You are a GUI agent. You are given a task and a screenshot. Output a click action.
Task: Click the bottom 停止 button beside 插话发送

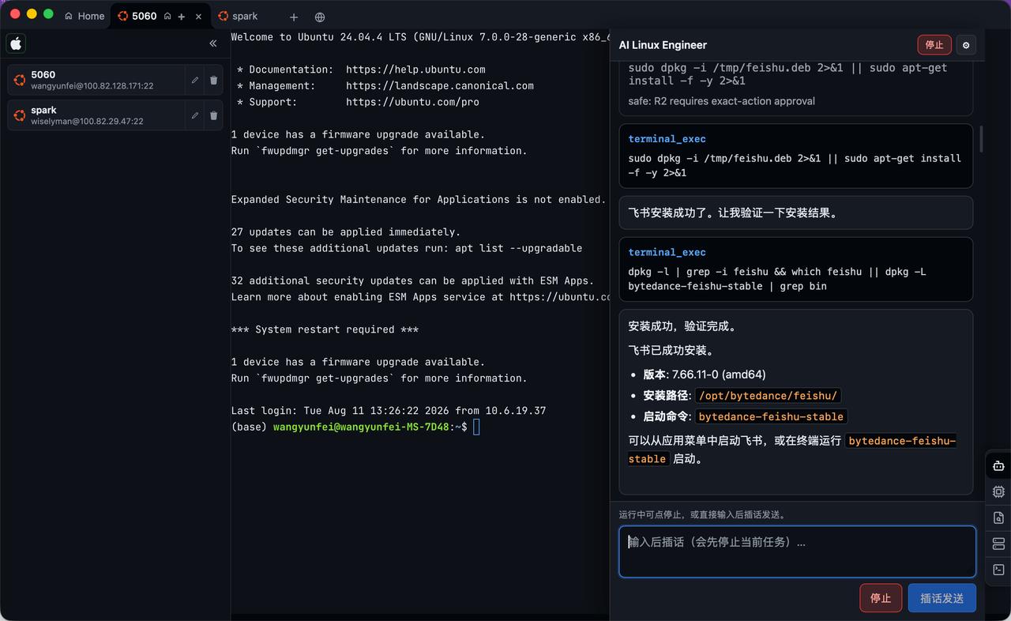point(881,598)
